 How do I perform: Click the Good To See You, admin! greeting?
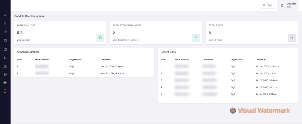point(29,16)
